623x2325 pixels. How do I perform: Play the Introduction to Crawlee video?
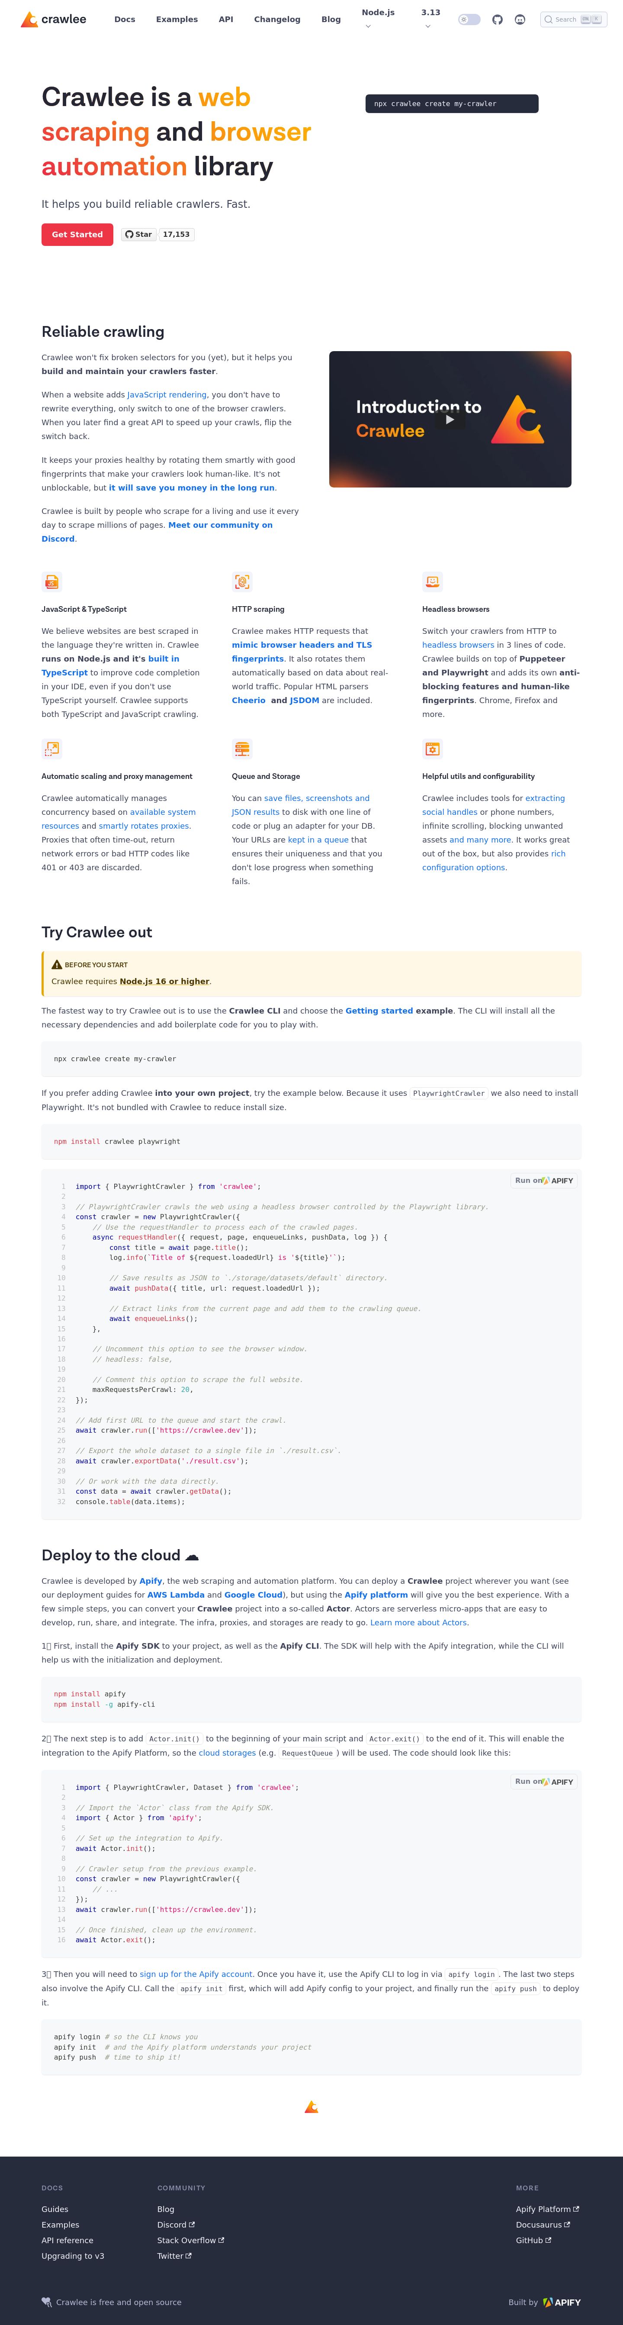(x=450, y=419)
